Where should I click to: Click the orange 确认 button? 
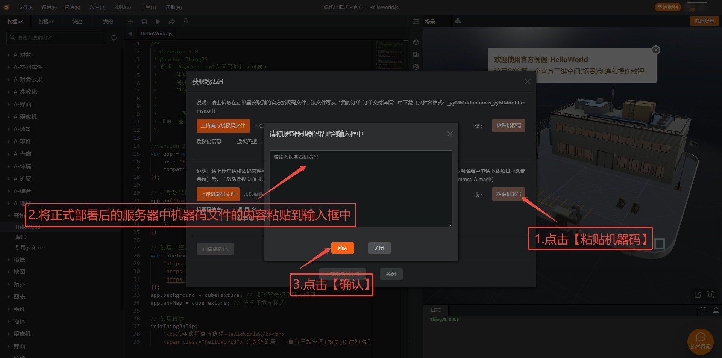pyautogui.click(x=343, y=248)
